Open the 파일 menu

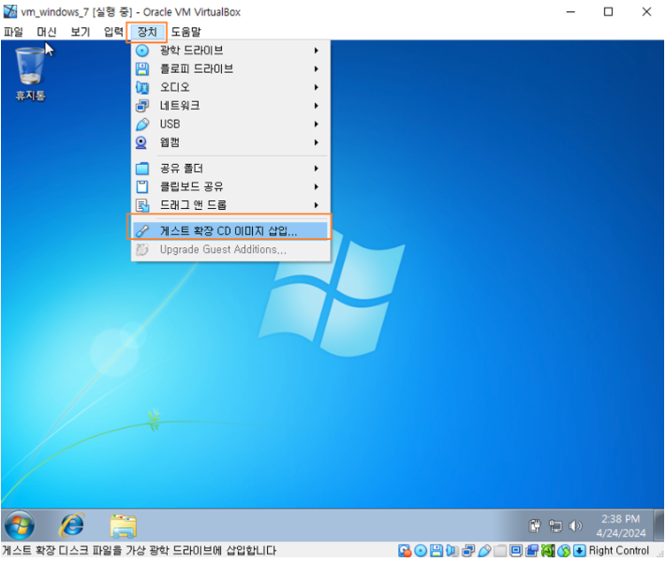tap(13, 32)
